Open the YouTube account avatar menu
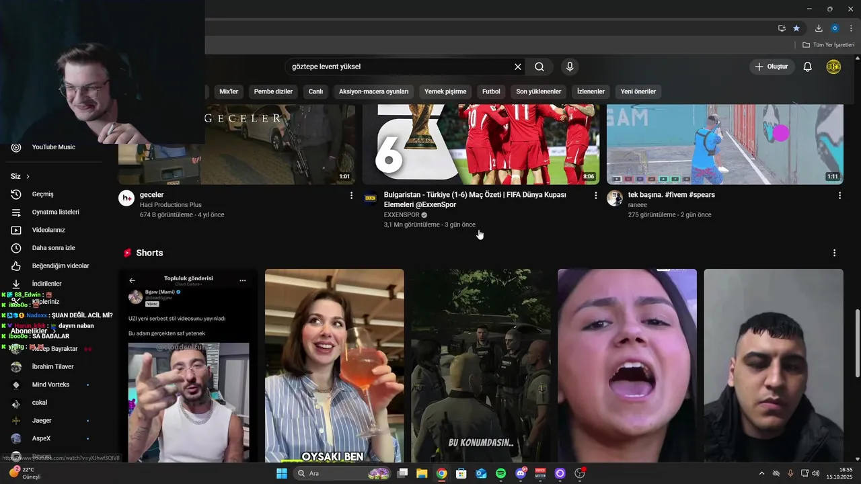This screenshot has width=861, height=484. pos(833,67)
